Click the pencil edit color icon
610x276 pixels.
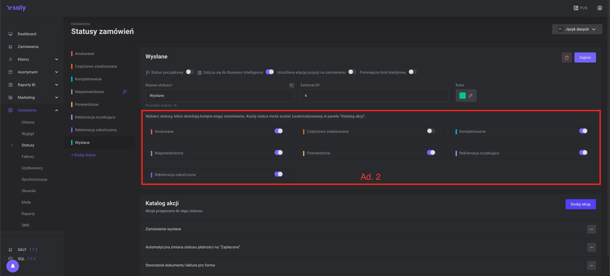[x=471, y=96]
